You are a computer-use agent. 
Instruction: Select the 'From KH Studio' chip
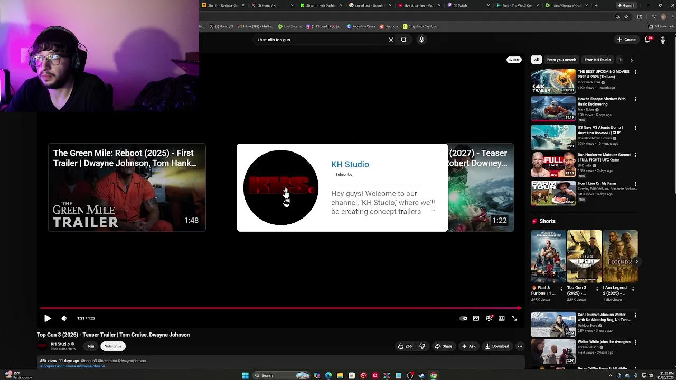(597, 60)
